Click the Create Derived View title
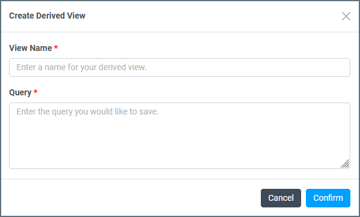Image resolution: width=360 pixels, height=217 pixels. [47, 16]
